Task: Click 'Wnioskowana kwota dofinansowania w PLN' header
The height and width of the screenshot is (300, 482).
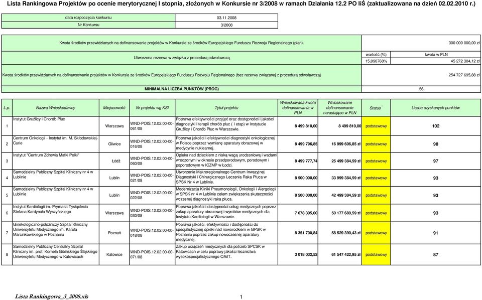Action: (x=298, y=108)
